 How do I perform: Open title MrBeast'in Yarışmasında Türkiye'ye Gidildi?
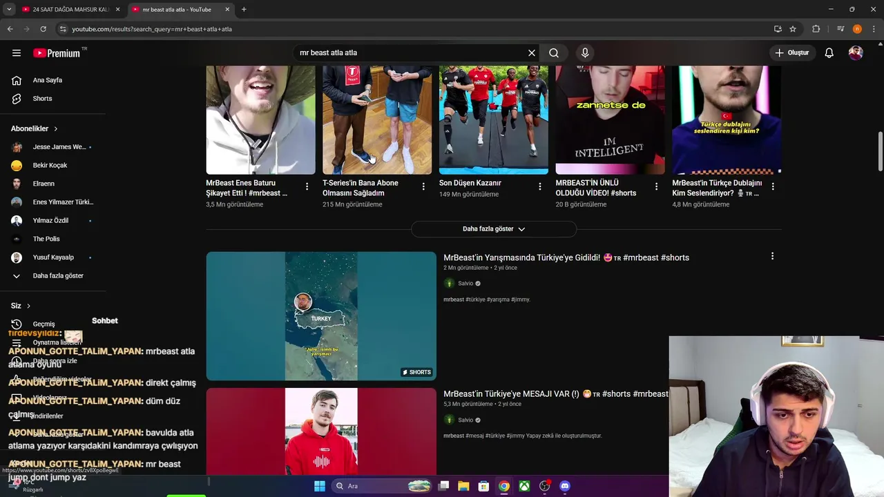566,257
